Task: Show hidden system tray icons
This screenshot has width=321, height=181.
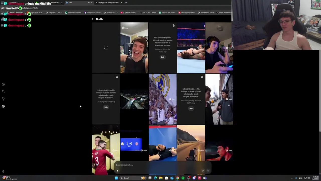Action: (292, 178)
